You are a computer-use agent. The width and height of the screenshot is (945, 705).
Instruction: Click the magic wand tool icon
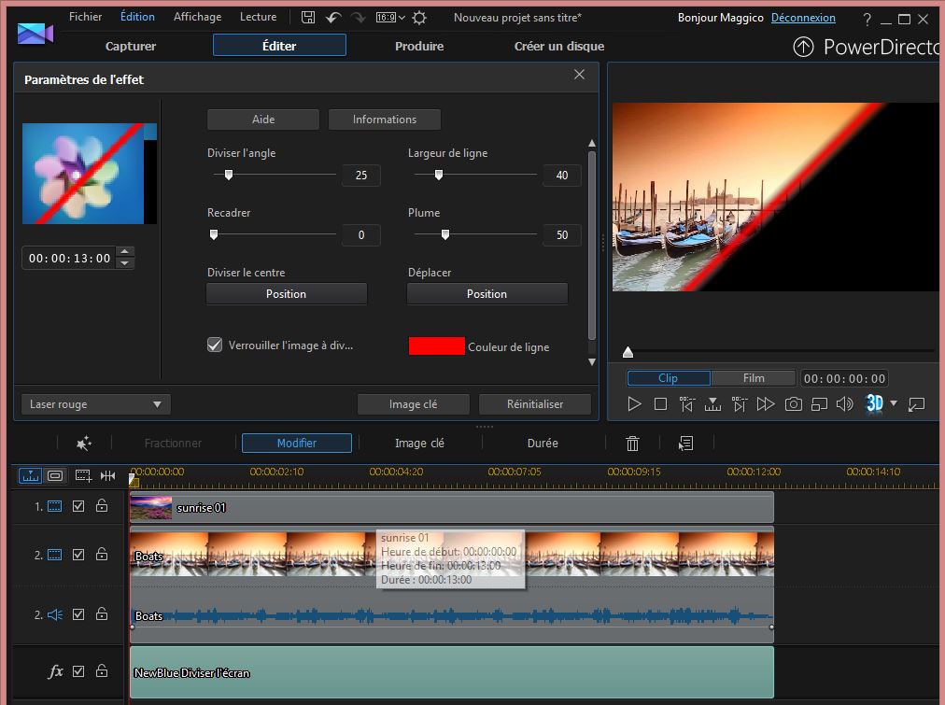(84, 444)
